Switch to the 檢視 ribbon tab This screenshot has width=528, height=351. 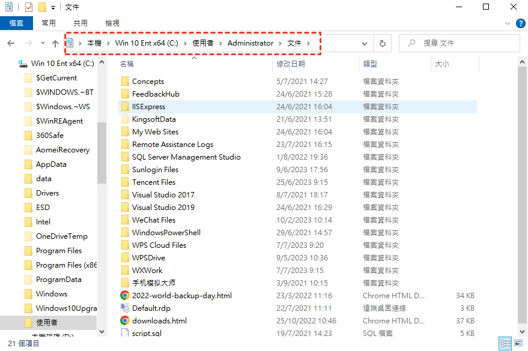[x=112, y=23]
